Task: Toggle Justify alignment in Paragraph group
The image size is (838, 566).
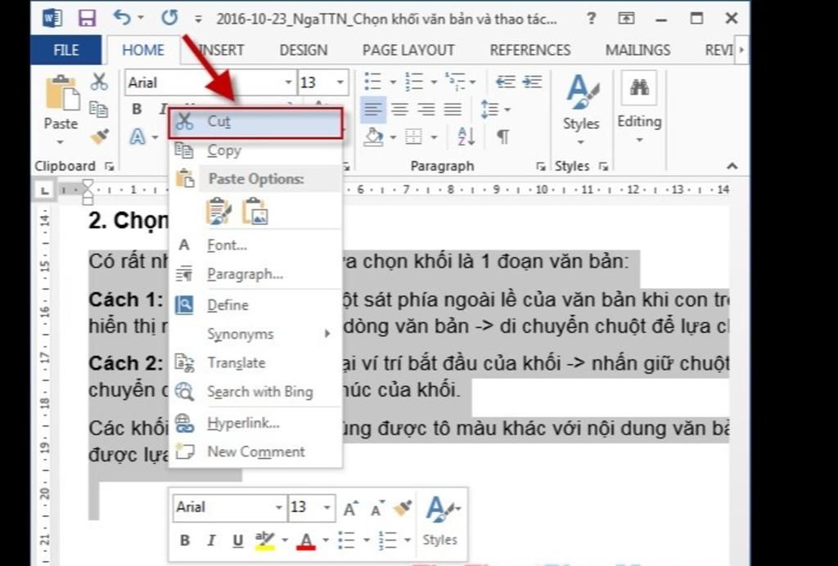Action: 453,110
